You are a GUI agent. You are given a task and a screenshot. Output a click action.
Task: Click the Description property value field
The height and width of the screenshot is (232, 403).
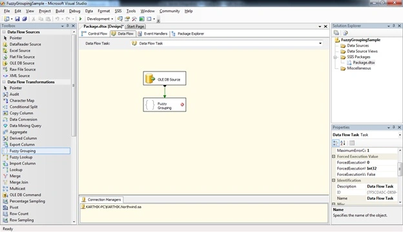pos(382,186)
